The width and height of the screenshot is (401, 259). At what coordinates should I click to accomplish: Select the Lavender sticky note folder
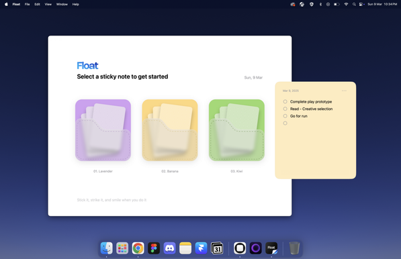point(103,130)
